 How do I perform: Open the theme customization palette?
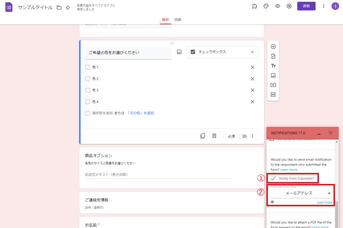pos(266,6)
